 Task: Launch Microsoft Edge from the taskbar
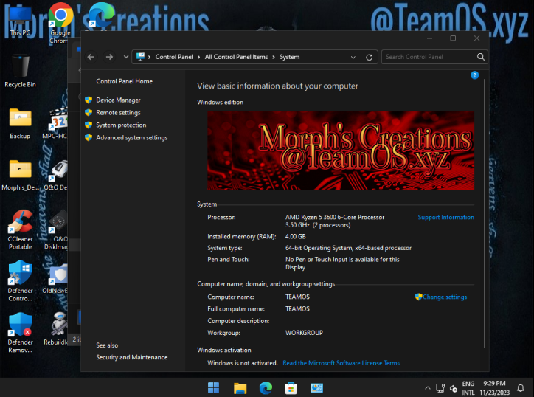click(x=266, y=388)
